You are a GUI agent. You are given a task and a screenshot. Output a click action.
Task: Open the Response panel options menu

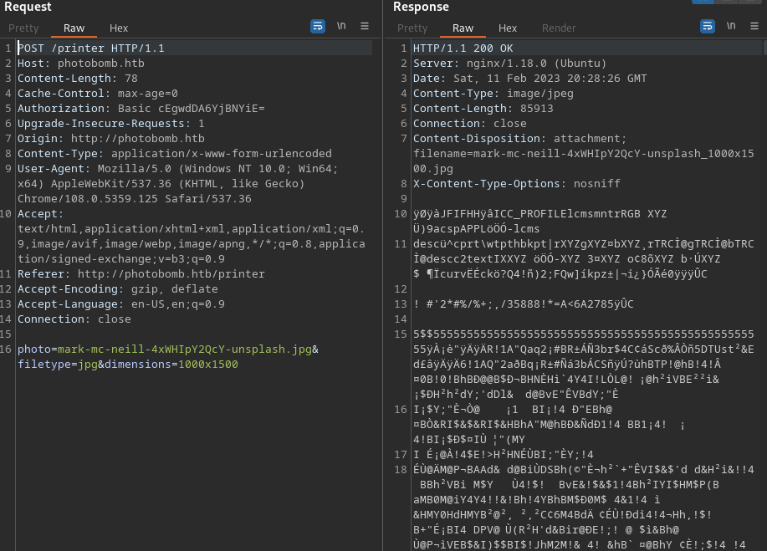pos(754,27)
